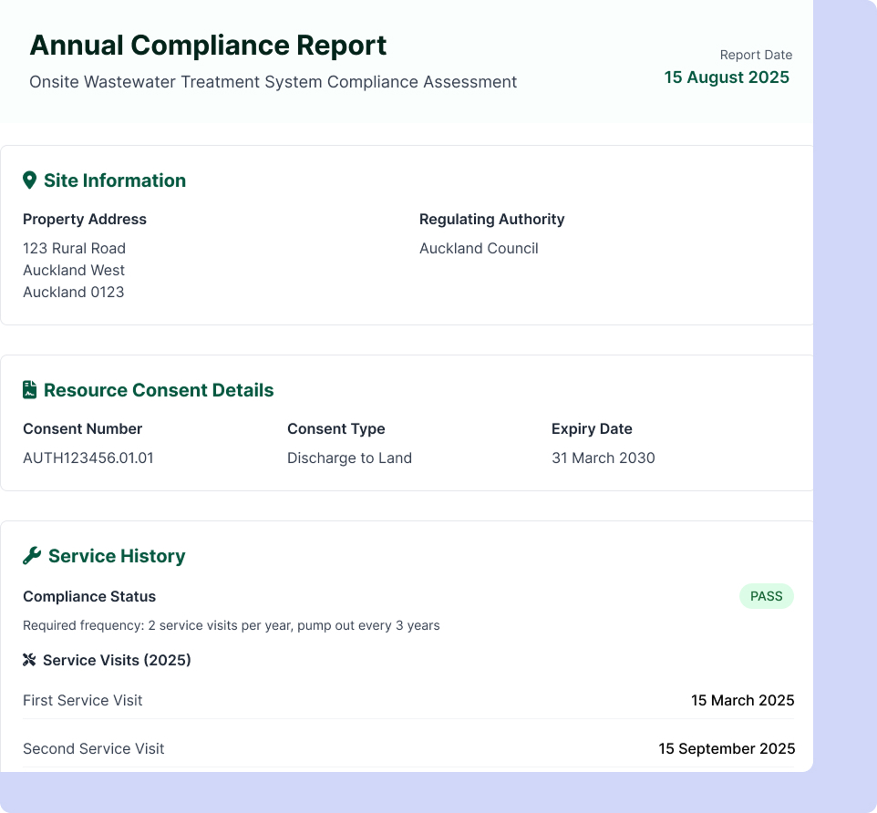
Task: Click the wrench icon beside Service History
Action: coord(31,555)
